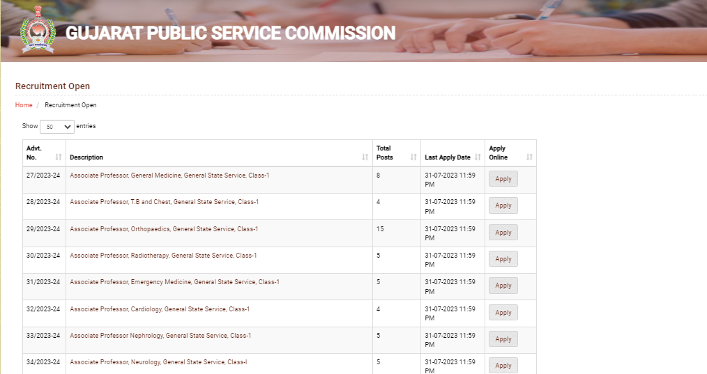Apply for Cardiology Associate Professor post

click(x=503, y=313)
